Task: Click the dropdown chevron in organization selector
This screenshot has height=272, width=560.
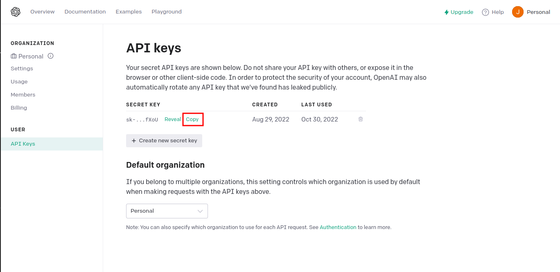Action: 200,211
